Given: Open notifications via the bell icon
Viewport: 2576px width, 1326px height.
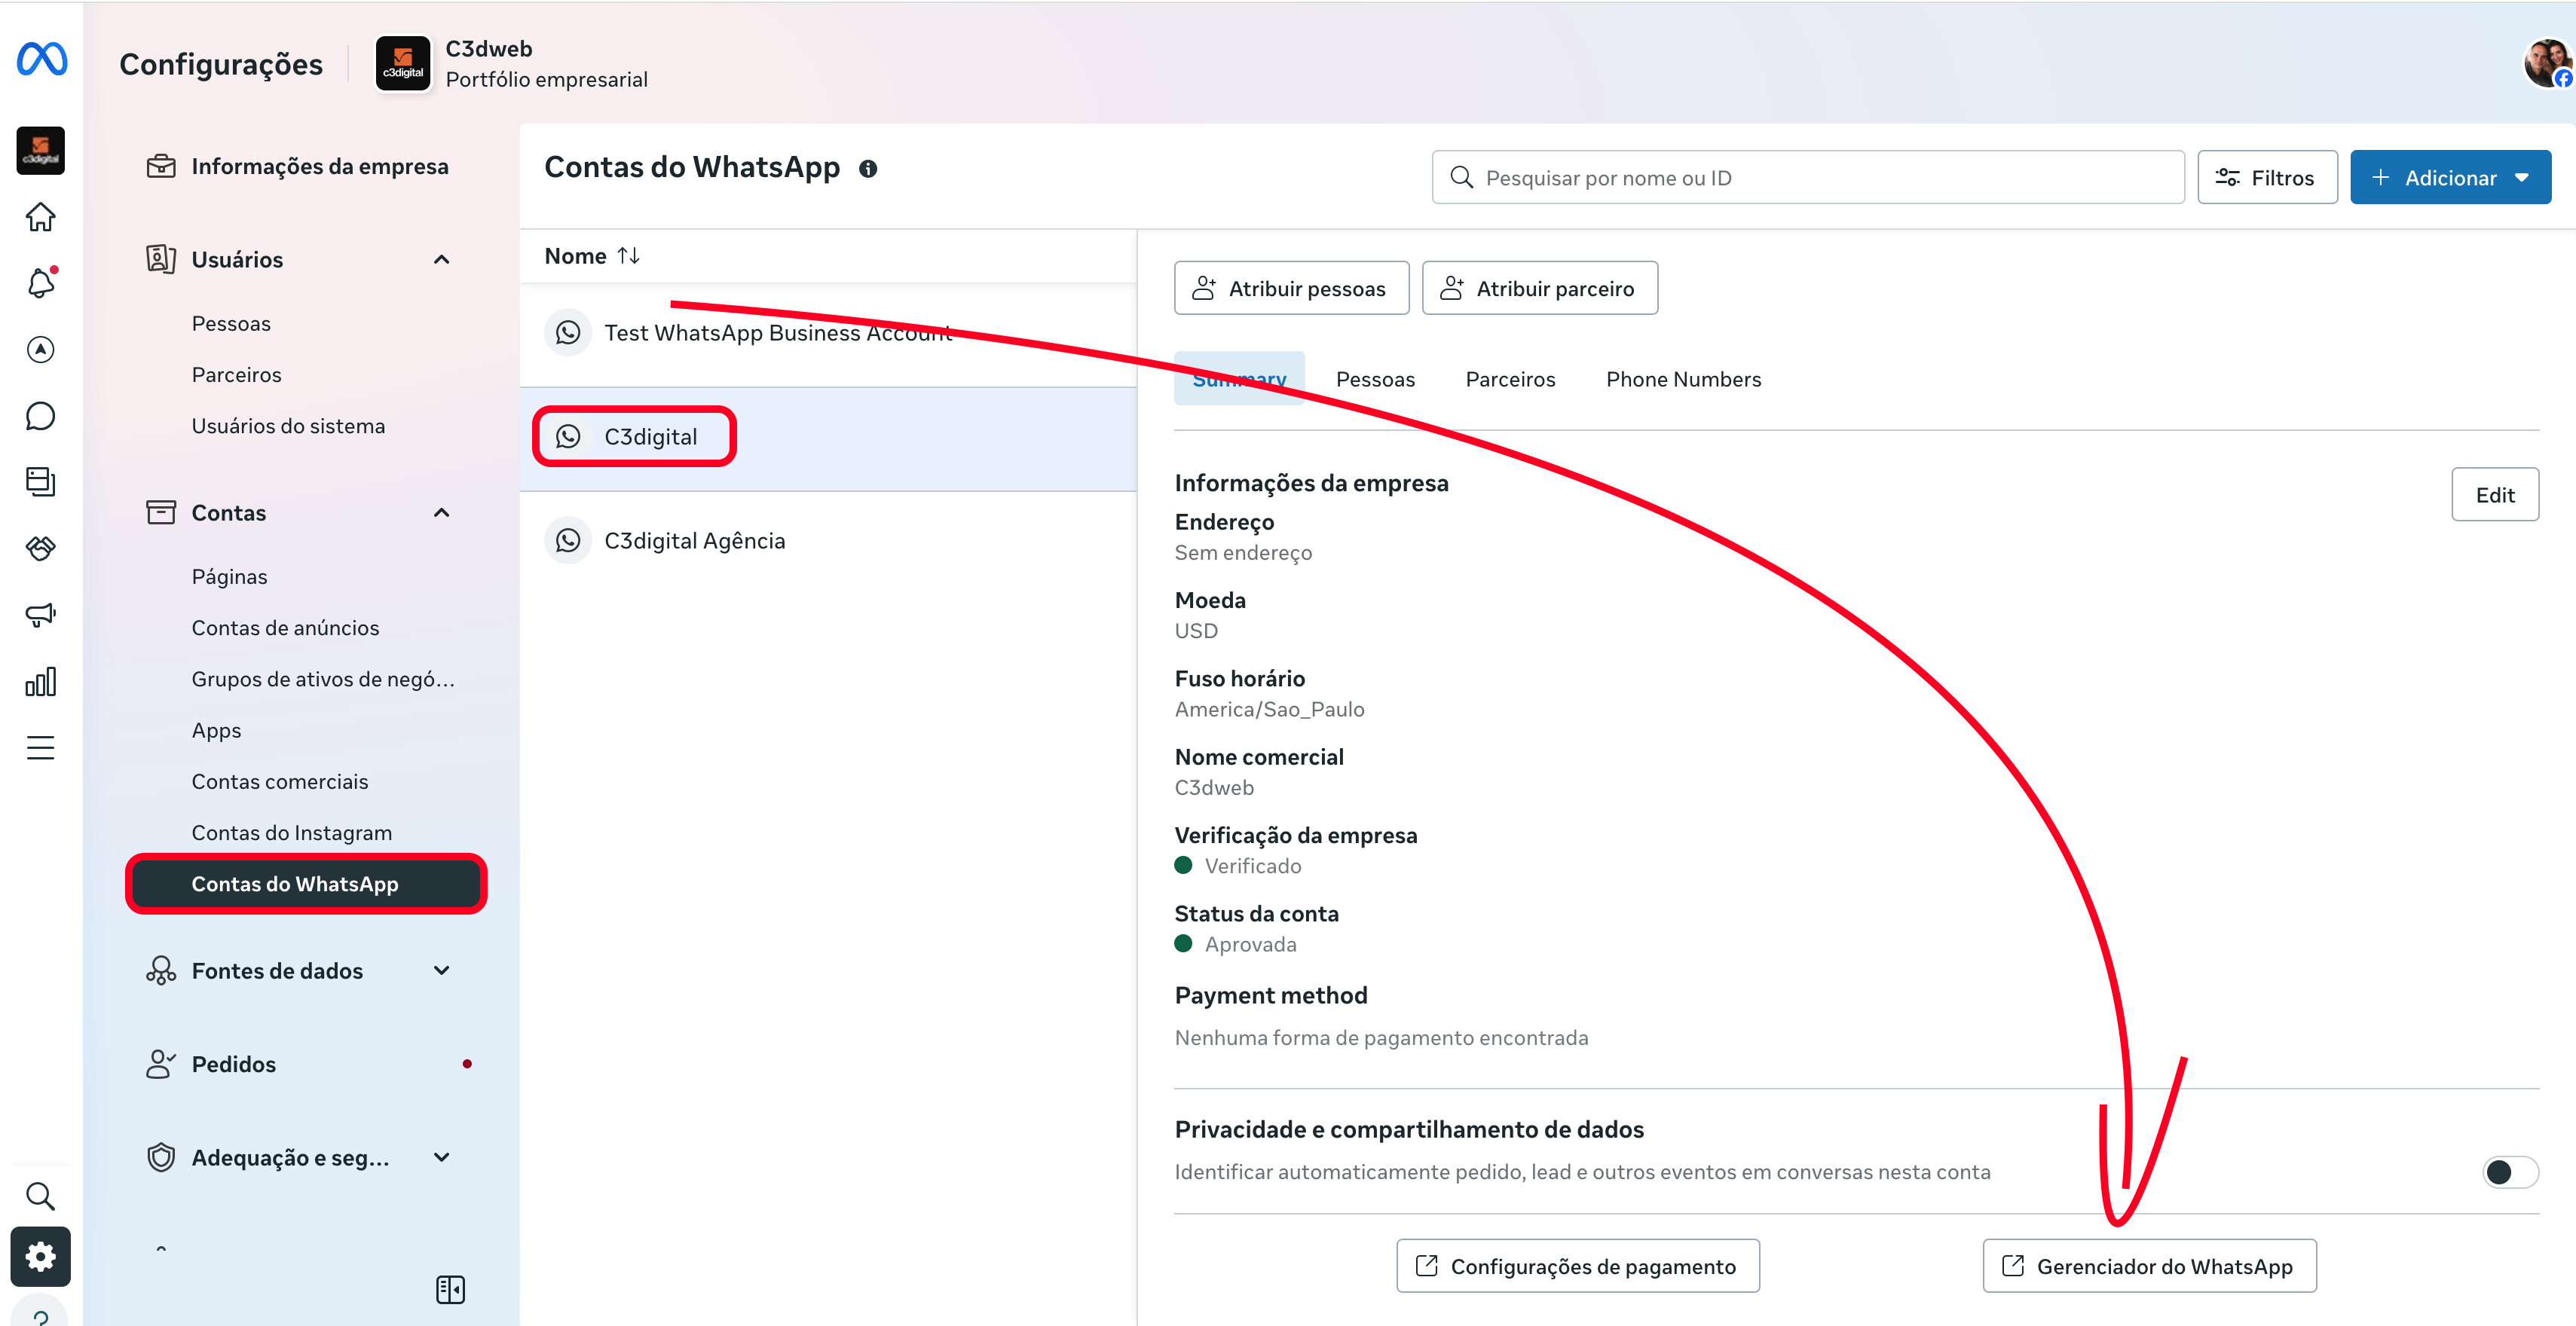Looking at the screenshot, I should [40, 283].
